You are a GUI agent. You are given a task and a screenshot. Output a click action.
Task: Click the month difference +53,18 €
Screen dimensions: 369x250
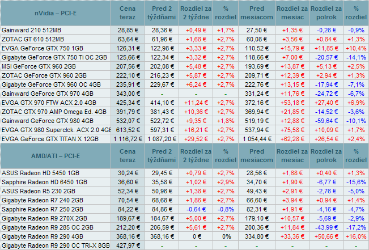(x=292, y=103)
